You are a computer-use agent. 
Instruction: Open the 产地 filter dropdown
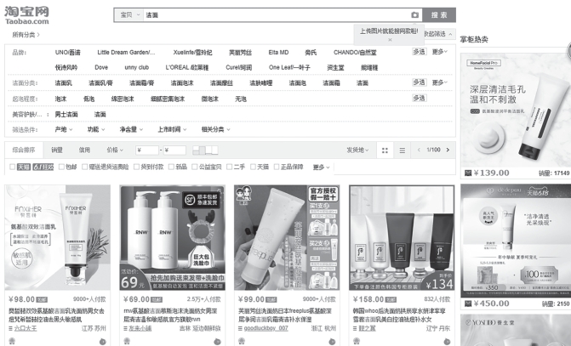64,129
